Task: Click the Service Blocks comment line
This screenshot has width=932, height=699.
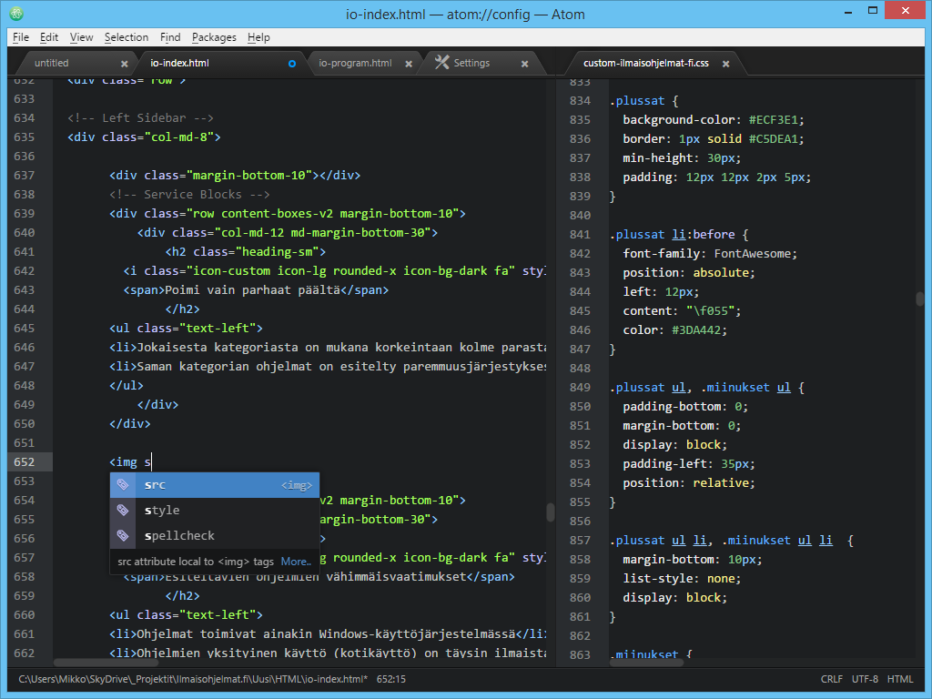Action: (189, 195)
